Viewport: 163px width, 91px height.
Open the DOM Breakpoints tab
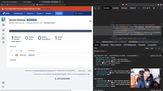coord(130,45)
